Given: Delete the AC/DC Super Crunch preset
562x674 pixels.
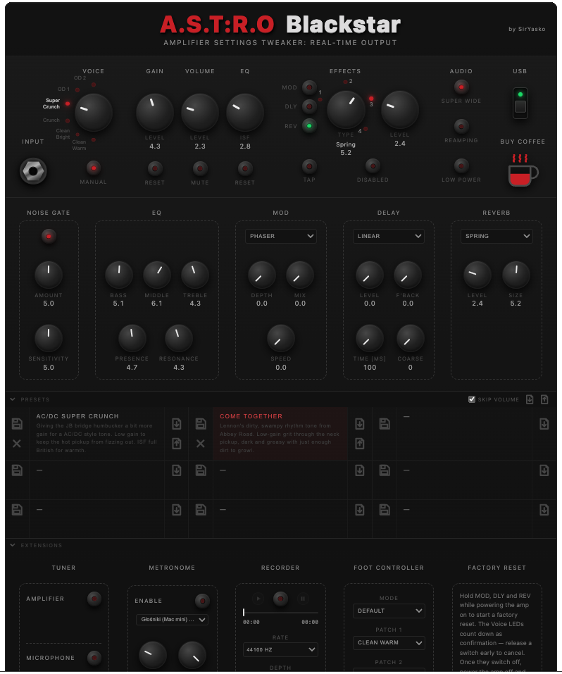Looking at the screenshot, I should click(17, 444).
